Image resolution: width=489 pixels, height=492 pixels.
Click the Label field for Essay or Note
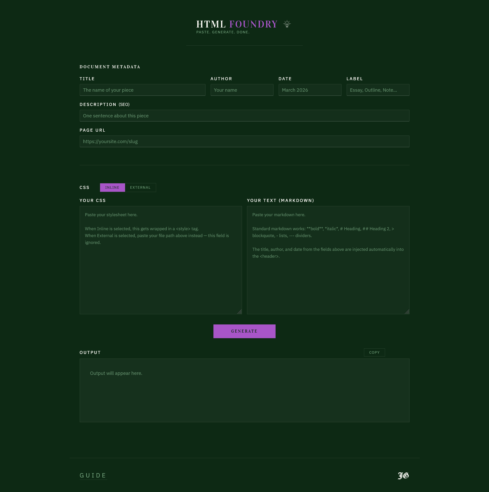pos(378,90)
